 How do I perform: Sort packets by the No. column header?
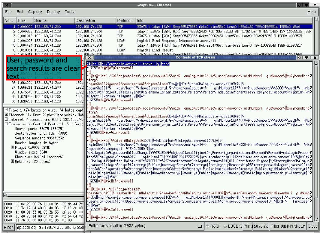(x=9, y=20)
